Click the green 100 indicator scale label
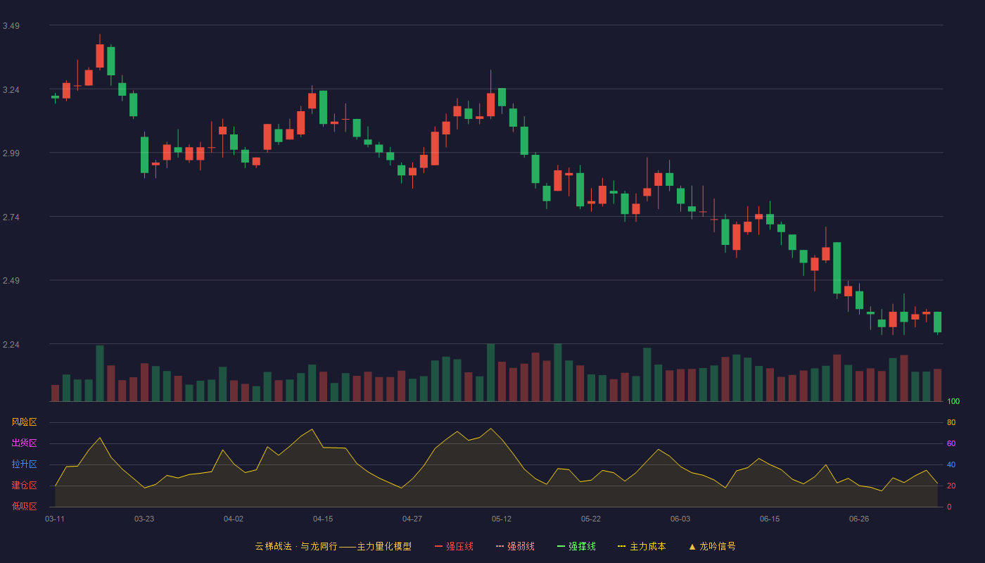985x563 pixels. point(953,401)
